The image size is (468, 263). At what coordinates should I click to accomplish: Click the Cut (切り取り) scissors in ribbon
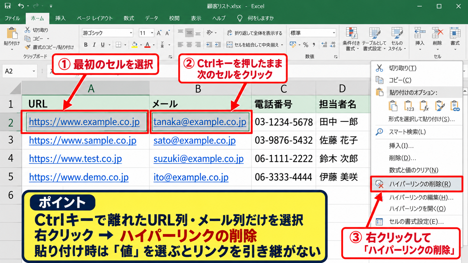coord(27,30)
